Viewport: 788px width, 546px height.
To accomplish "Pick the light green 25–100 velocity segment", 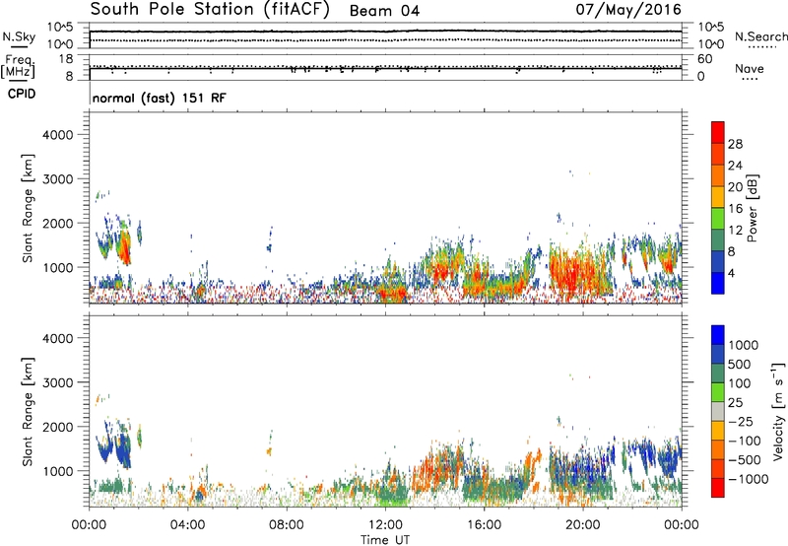I will (x=718, y=392).
